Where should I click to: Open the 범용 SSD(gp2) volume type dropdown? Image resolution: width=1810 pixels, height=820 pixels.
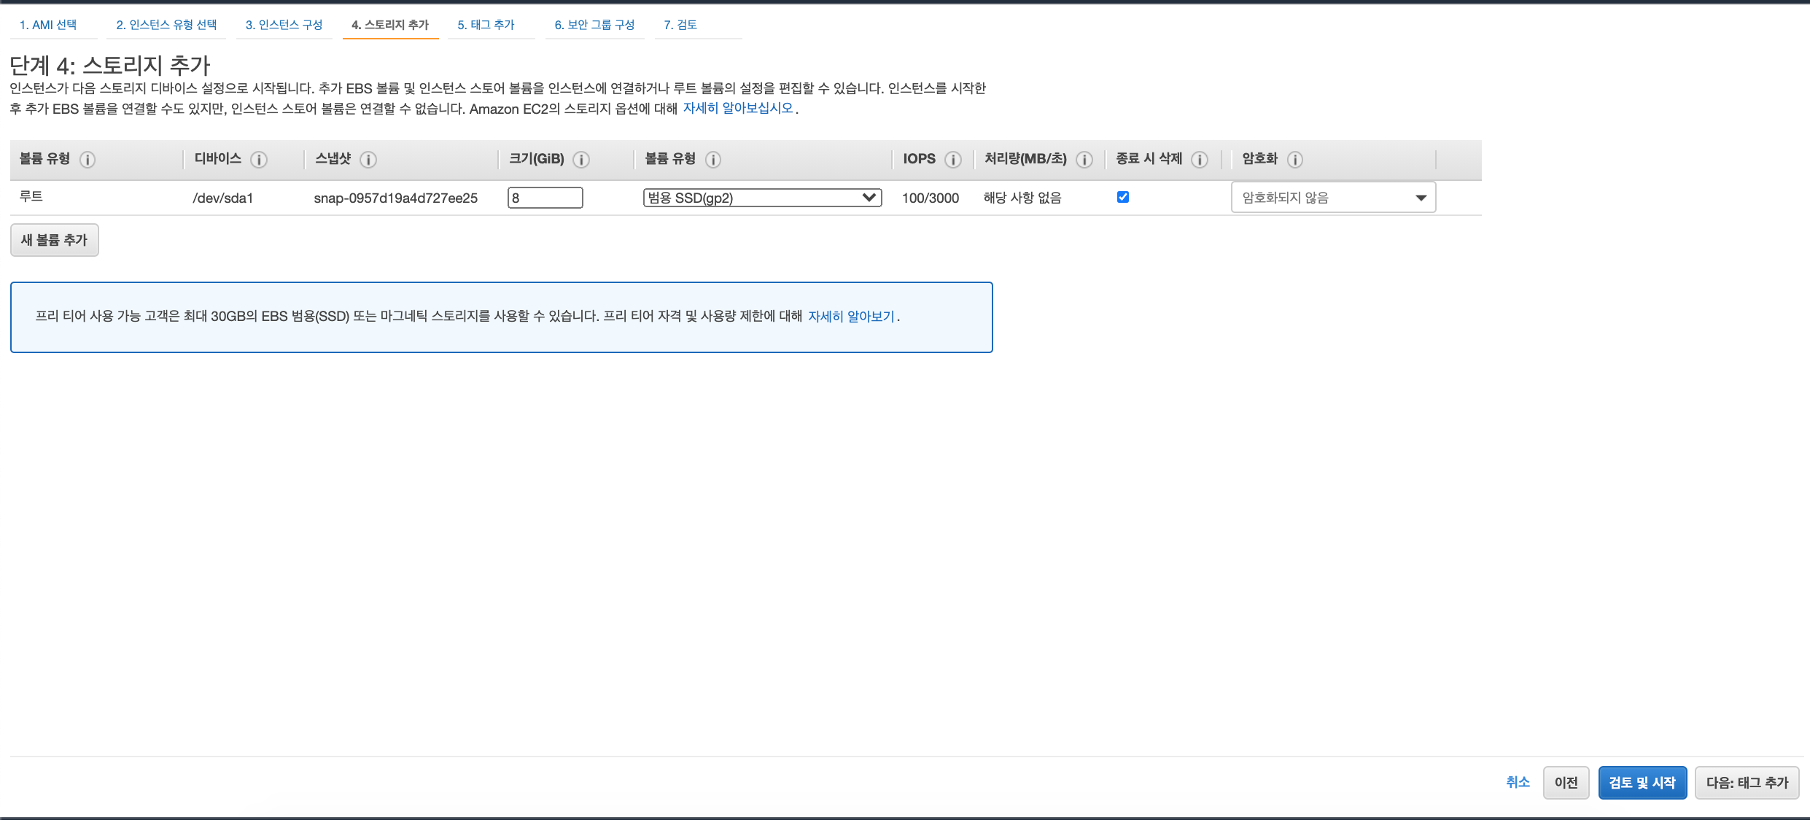pos(762,198)
